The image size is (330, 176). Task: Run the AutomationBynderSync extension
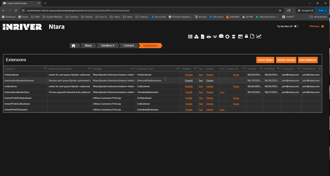[x=222, y=92]
